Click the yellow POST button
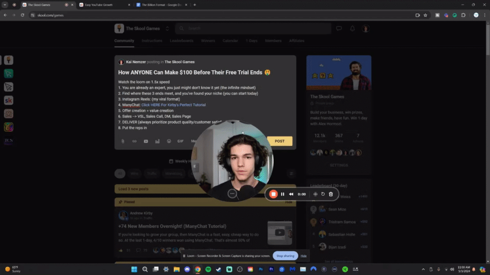 pos(279,141)
